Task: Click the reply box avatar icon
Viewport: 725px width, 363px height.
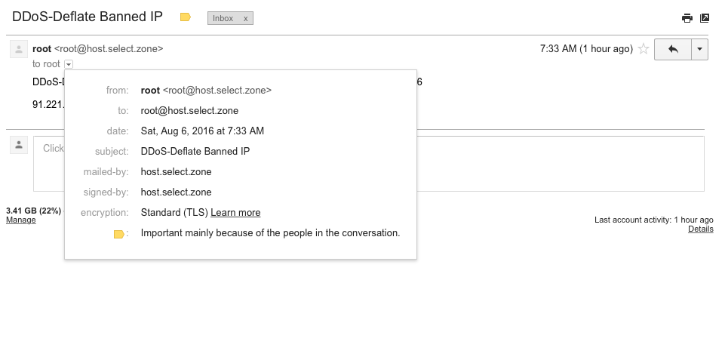Action: [19, 145]
